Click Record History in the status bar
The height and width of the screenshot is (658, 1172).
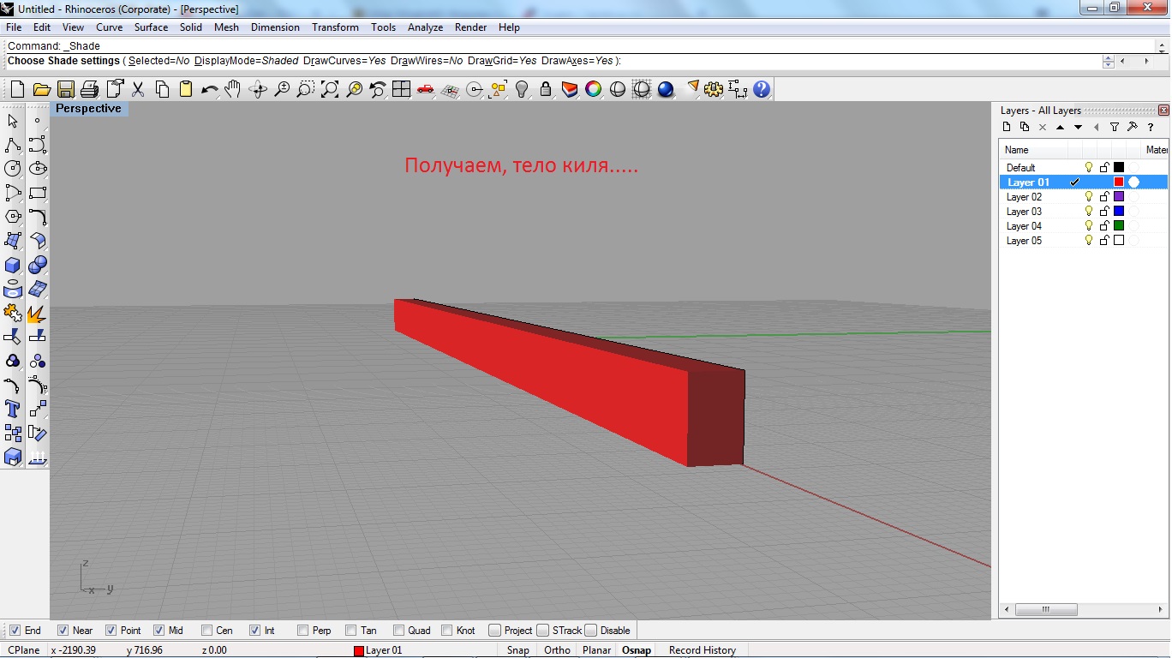point(703,650)
